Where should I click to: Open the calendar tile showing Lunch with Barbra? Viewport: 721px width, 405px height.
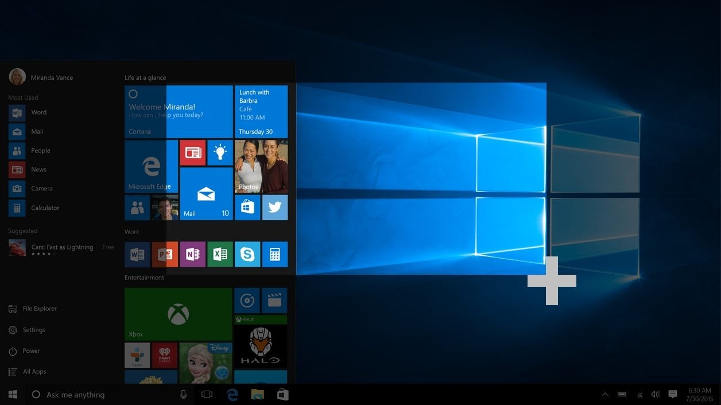(261, 112)
